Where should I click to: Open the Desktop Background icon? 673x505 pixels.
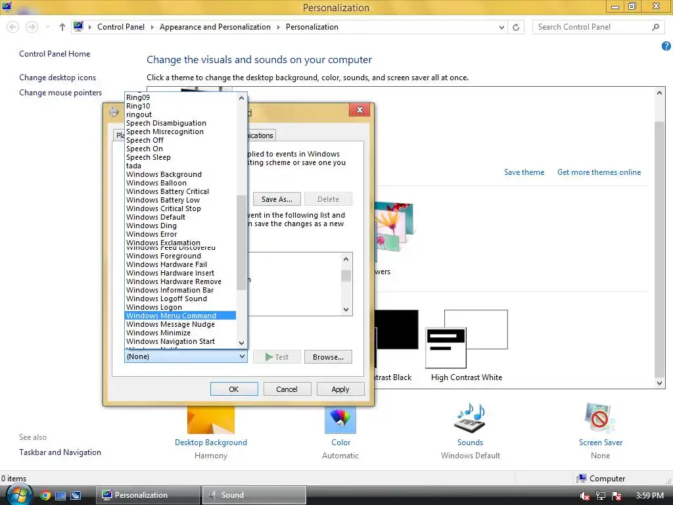(x=211, y=420)
